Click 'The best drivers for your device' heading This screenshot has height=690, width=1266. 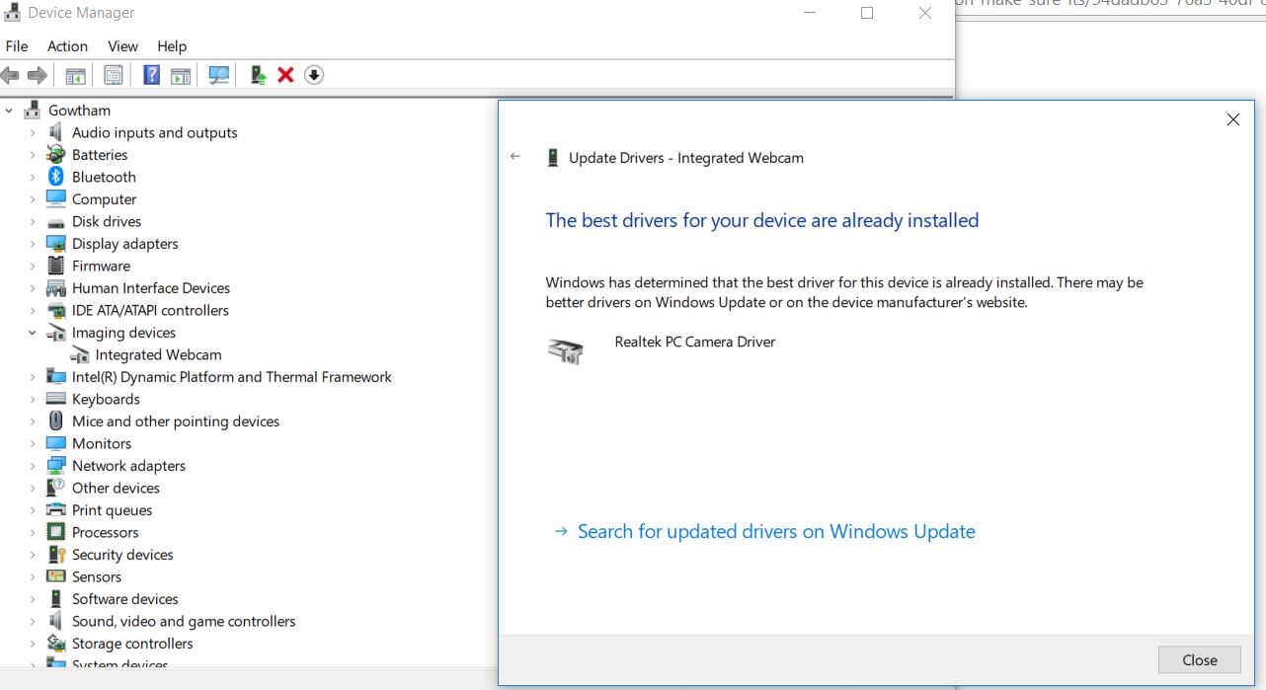[x=762, y=220]
